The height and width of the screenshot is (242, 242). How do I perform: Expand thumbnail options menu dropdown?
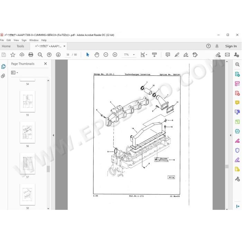15,73
